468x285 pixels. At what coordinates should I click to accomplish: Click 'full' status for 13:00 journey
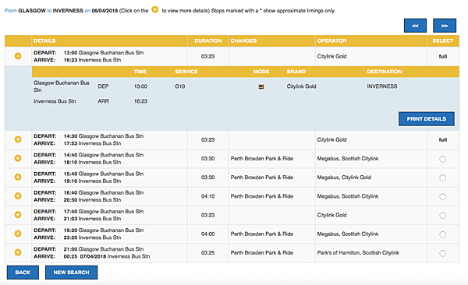point(443,56)
